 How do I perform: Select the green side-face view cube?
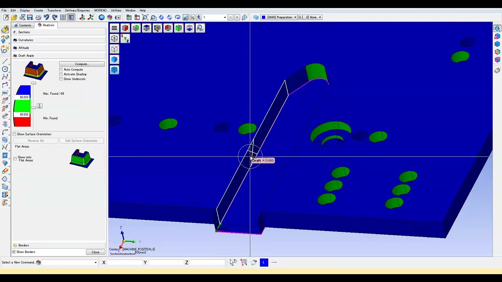(x=136, y=28)
